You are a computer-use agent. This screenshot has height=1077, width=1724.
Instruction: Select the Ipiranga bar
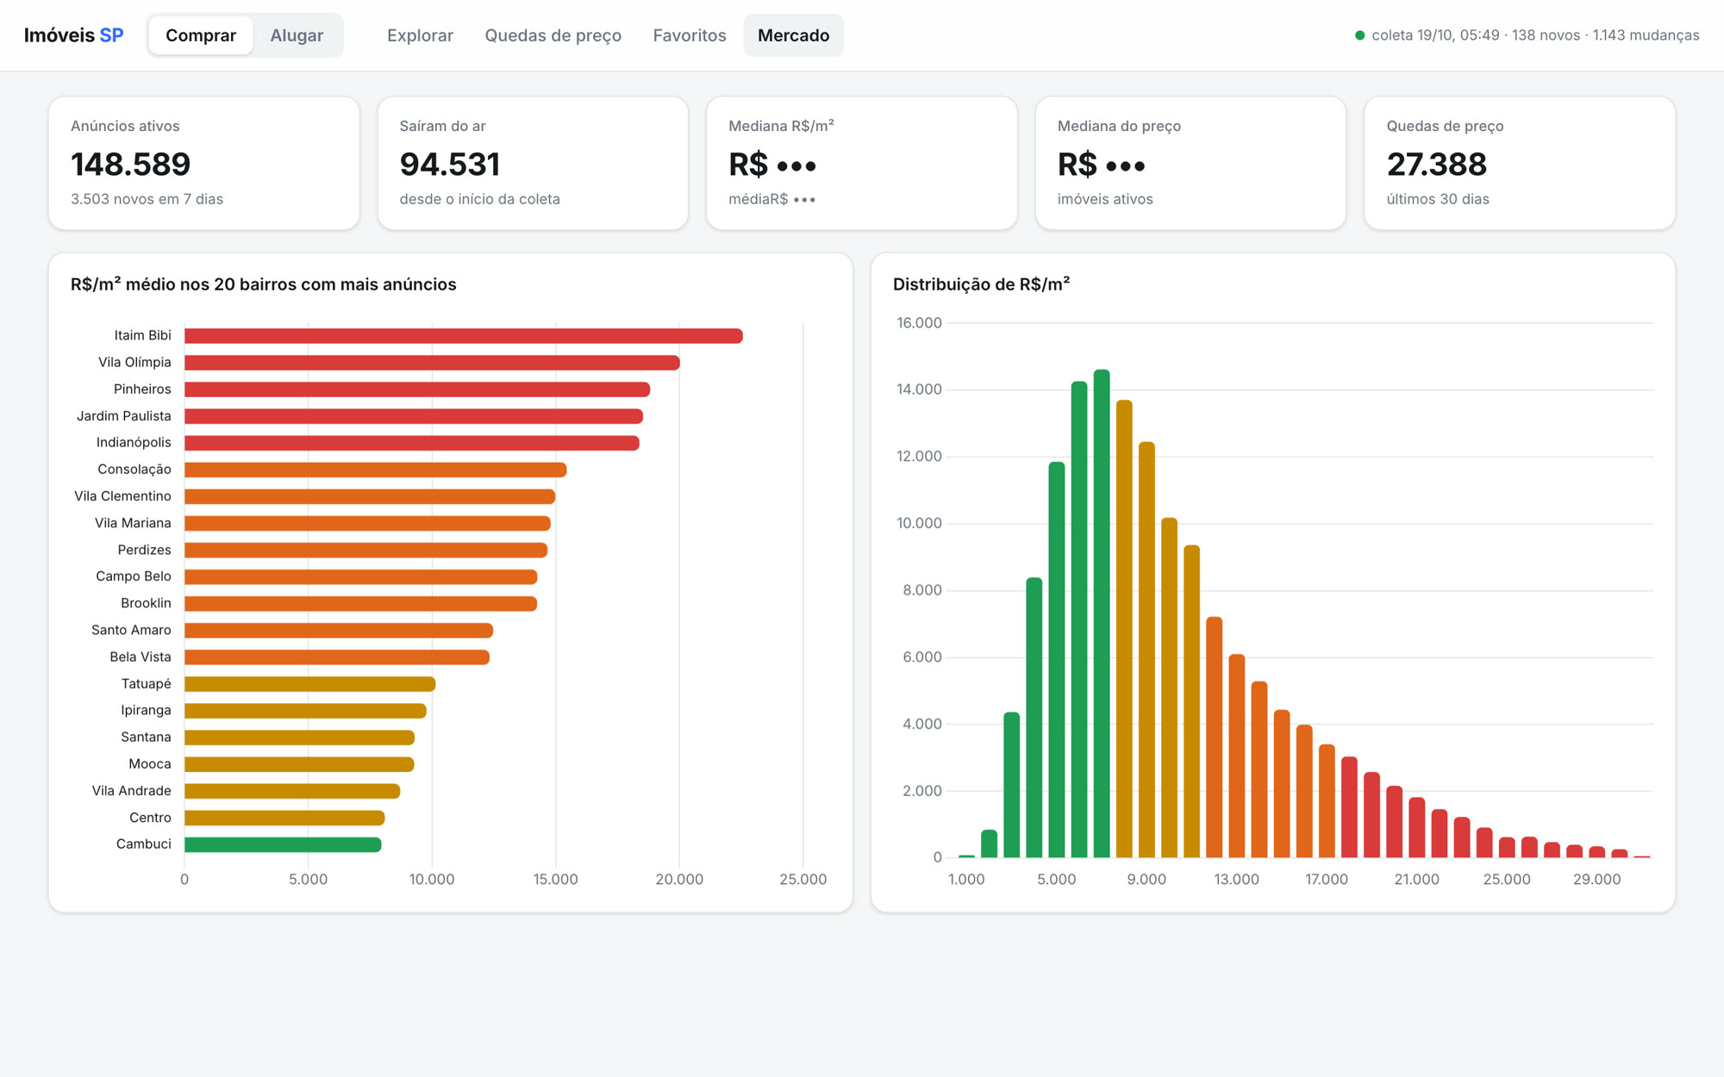305,710
